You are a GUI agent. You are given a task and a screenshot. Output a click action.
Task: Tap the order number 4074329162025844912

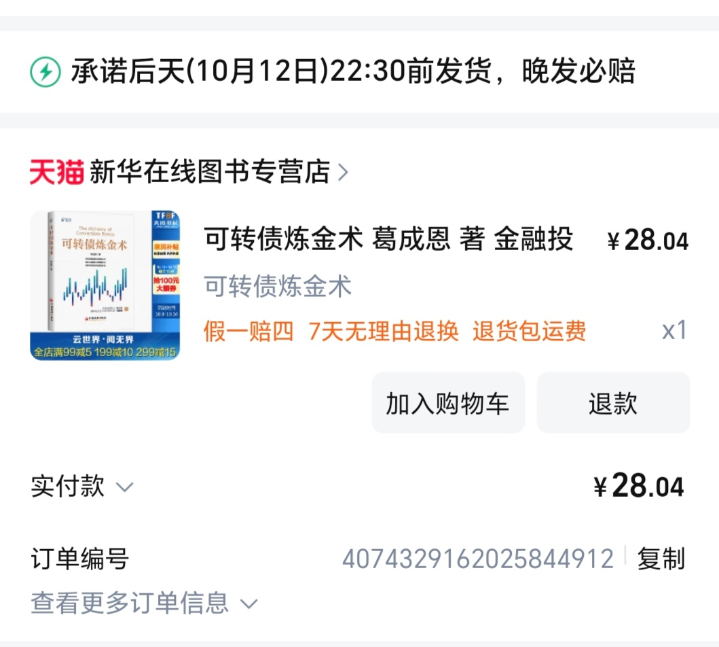tap(478, 559)
